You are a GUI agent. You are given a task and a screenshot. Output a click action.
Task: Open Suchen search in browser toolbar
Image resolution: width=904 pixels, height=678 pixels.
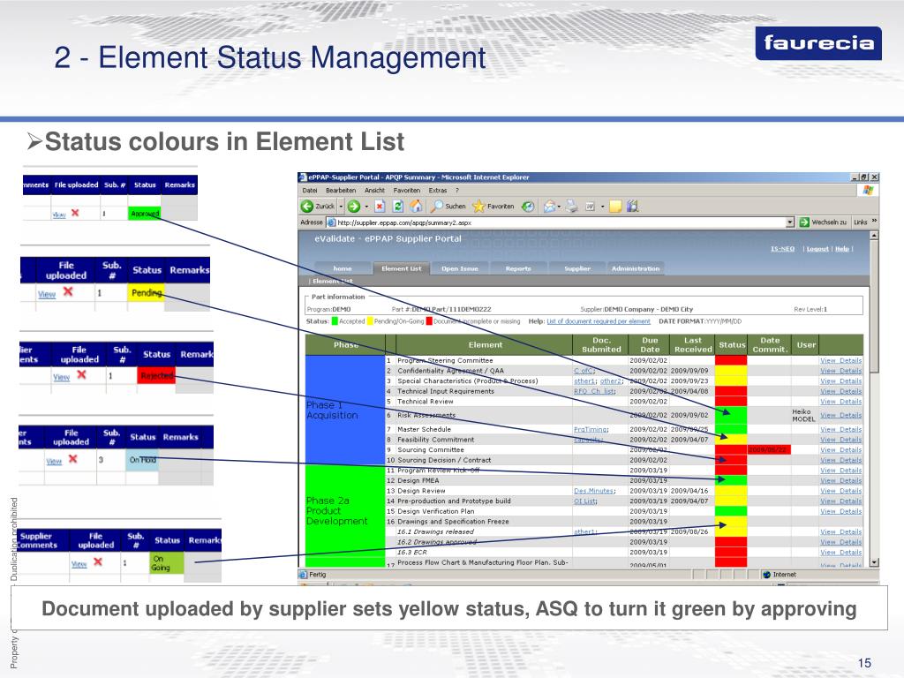[448, 206]
